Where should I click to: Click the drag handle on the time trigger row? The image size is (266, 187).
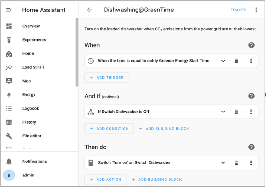pos(237,61)
